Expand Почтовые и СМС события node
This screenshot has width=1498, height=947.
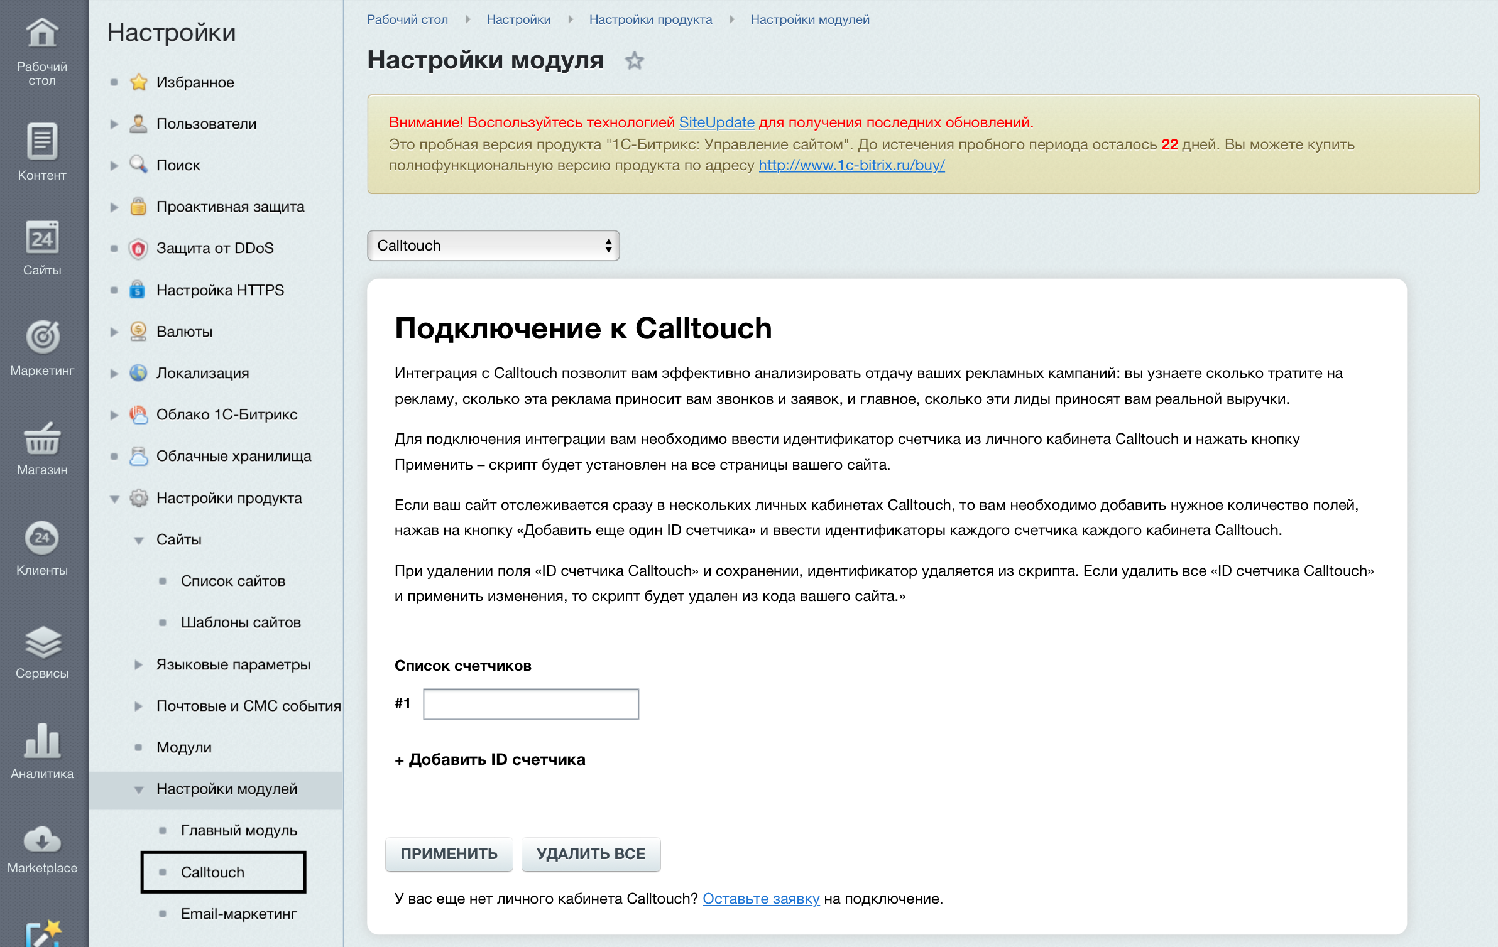138,706
